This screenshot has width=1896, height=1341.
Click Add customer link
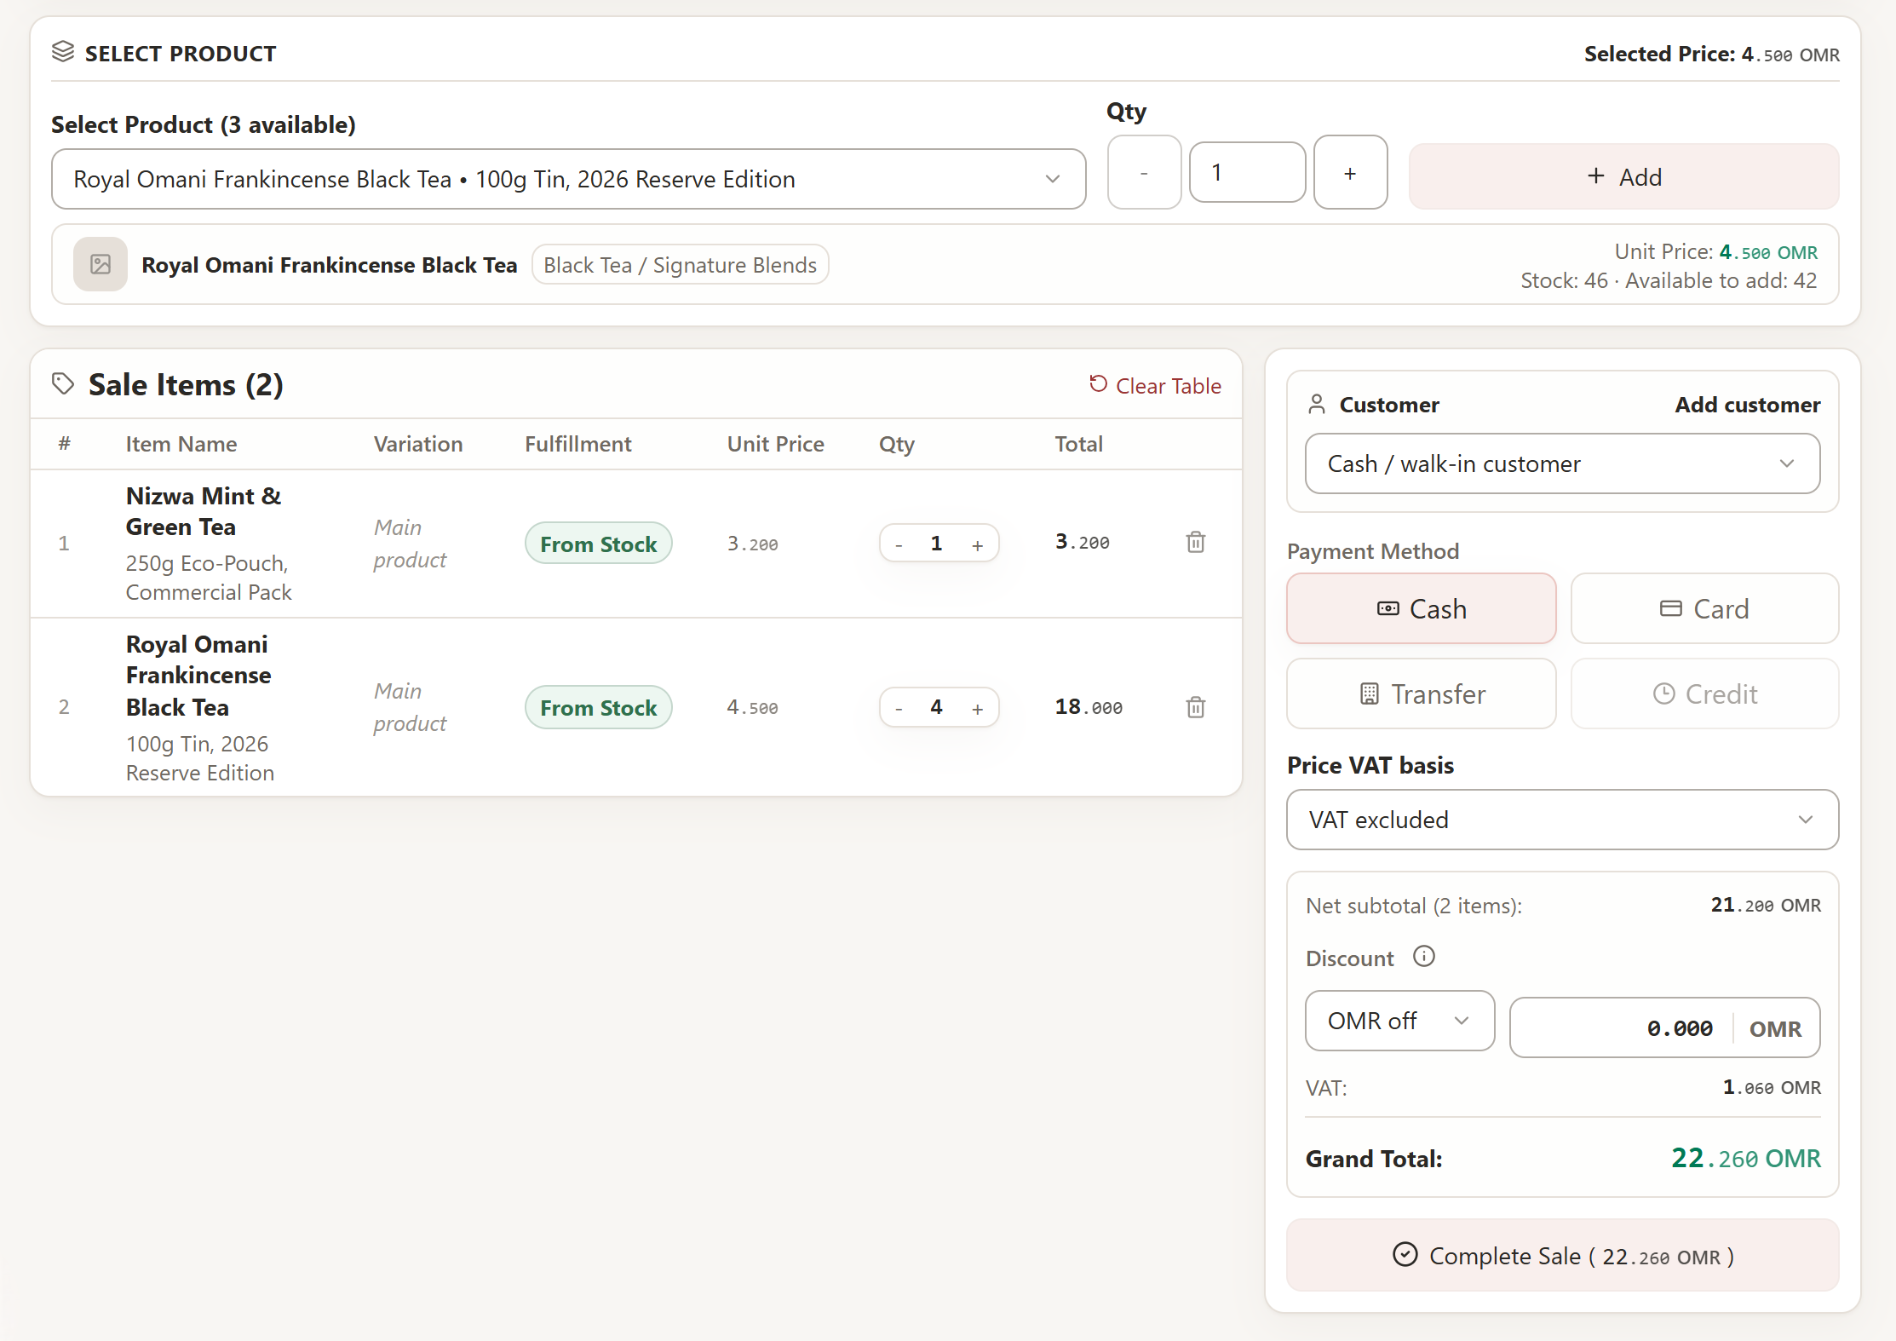click(1747, 405)
